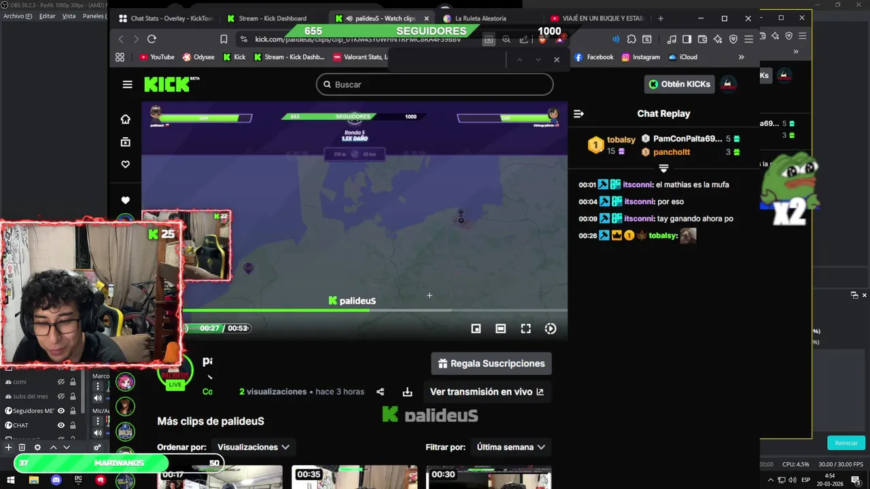Viewport: 870px width, 489px height.
Task: Share the clip via share icon
Action: (380, 392)
